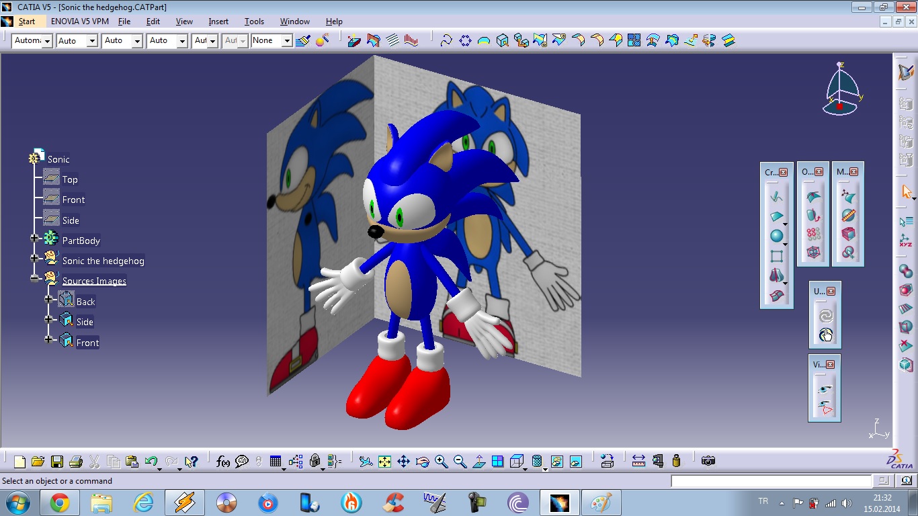Click the 3D curve tool icon
Image resolution: width=918 pixels, height=516 pixels.
point(446,40)
